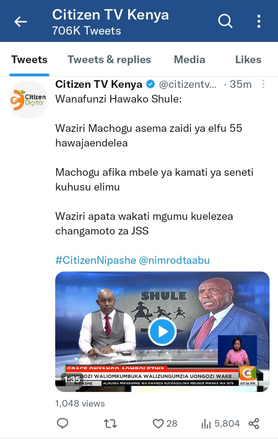The height and width of the screenshot is (441, 278).
Task: View tweet analytics showing 5,804
Action: tap(220, 423)
